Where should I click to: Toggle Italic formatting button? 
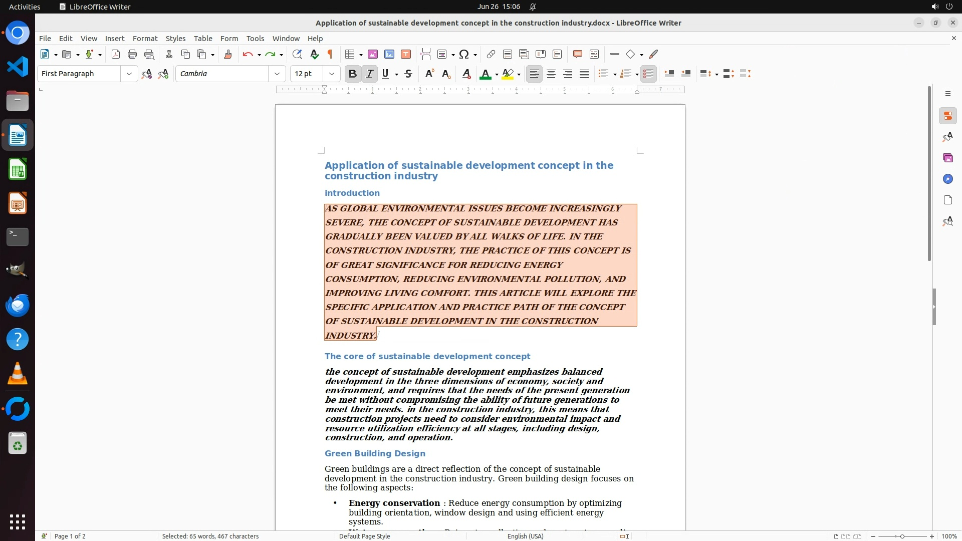(x=369, y=74)
